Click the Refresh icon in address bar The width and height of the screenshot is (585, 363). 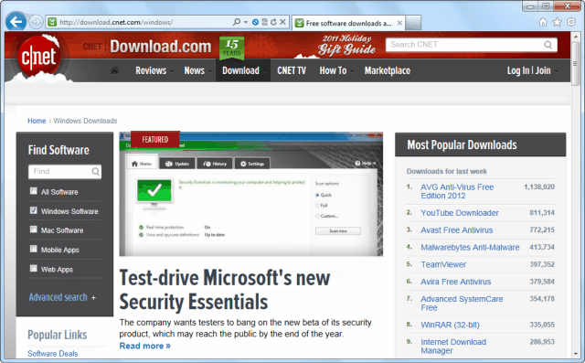pyautogui.click(x=273, y=22)
